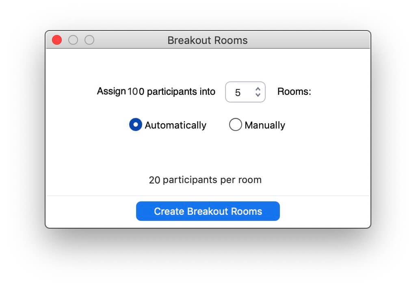Viewport: 416px width, 288px height.
Task: Click the gray minimize window button
Action: coord(73,40)
